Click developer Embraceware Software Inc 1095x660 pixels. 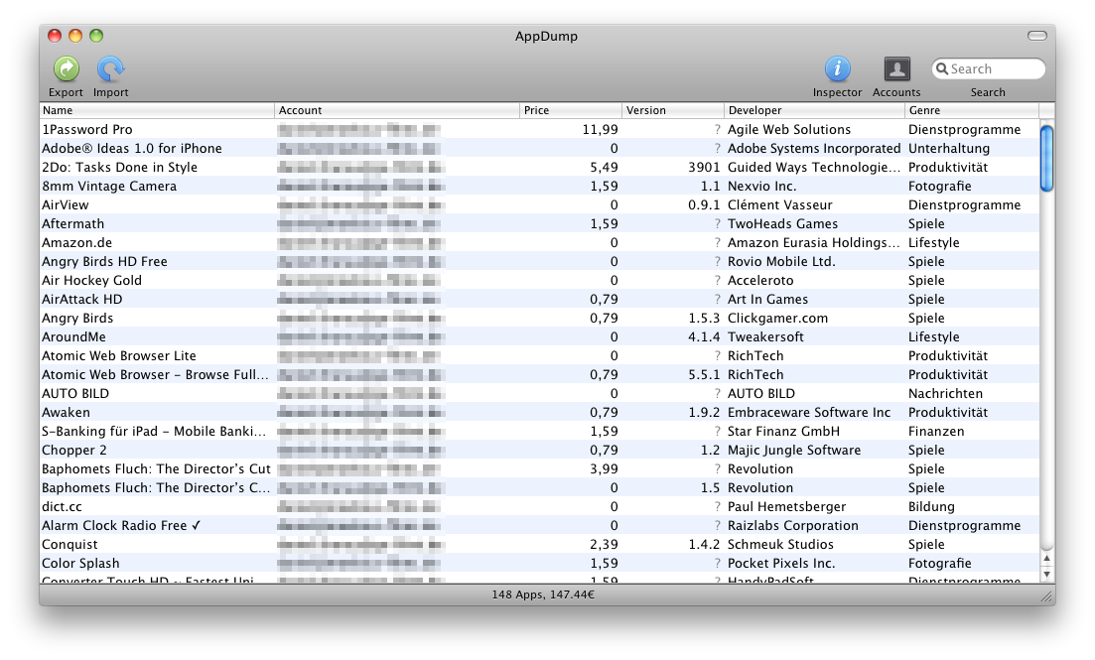click(x=809, y=412)
